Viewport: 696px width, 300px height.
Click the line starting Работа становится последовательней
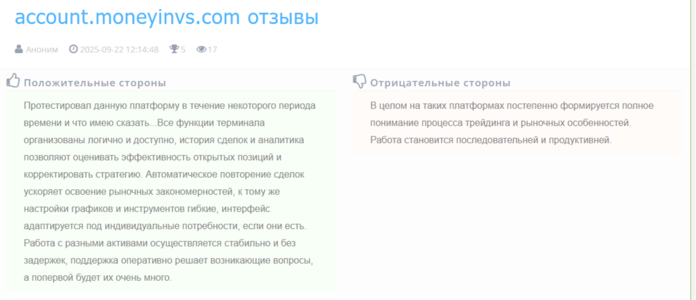(x=491, y=141)
